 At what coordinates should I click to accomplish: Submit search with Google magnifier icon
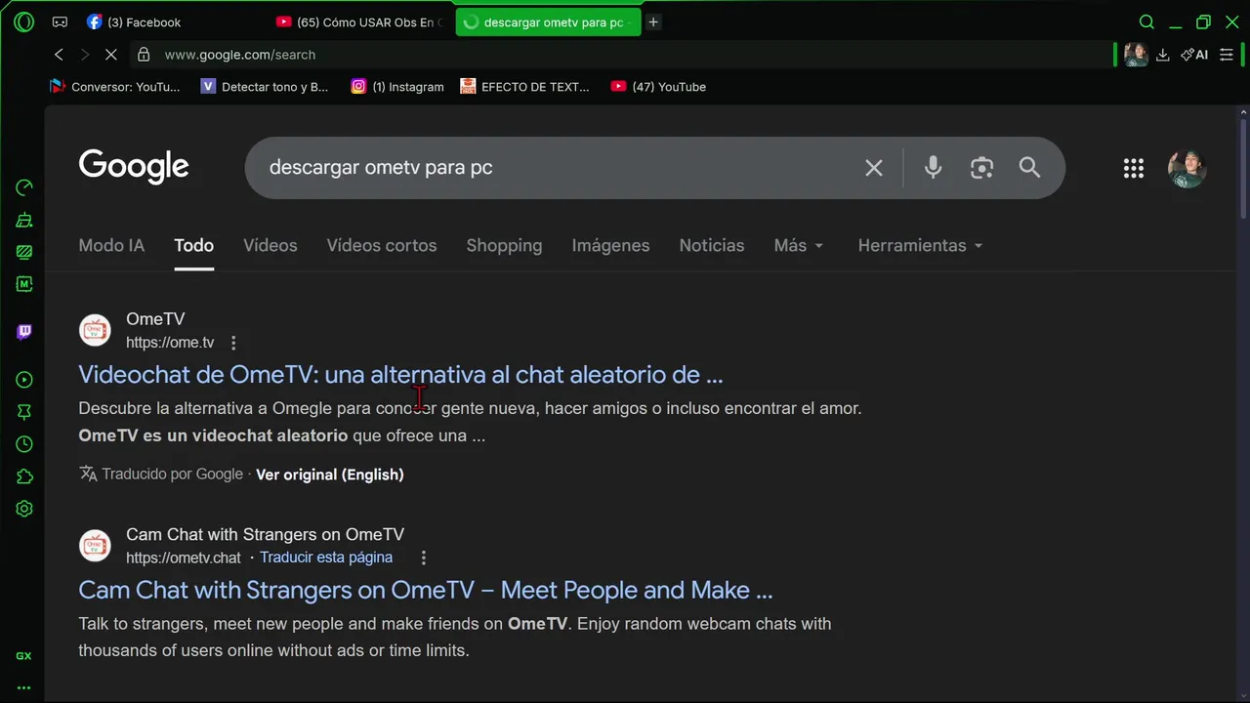pyautogui.click(x=1029, y=168)
